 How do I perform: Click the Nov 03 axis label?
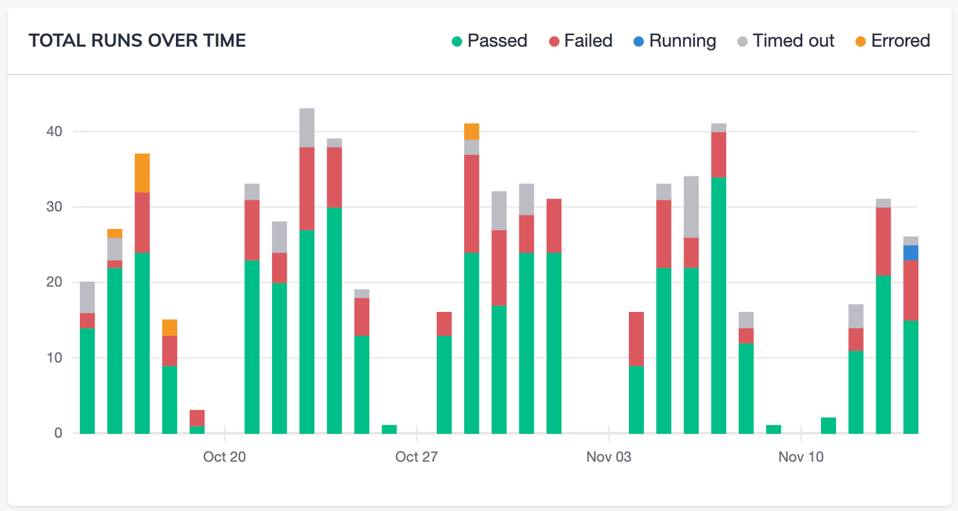(609, 457)
